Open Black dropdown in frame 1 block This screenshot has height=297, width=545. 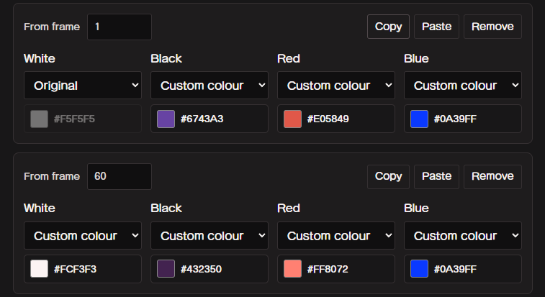(x=210, y=86)
